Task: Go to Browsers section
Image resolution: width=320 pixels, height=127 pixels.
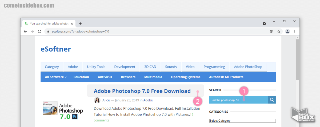Action: coord(128,77)
